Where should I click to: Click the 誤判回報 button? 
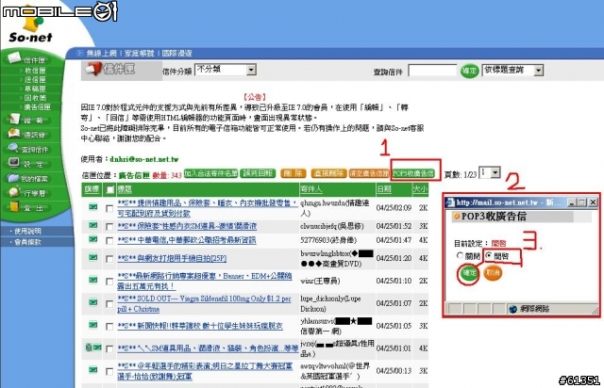[258, 173]
